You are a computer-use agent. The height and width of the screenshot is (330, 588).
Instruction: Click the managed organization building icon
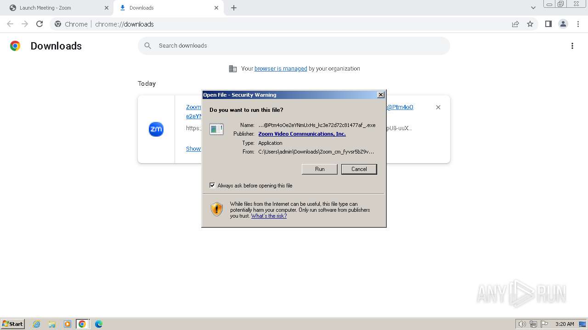[233, 69]
